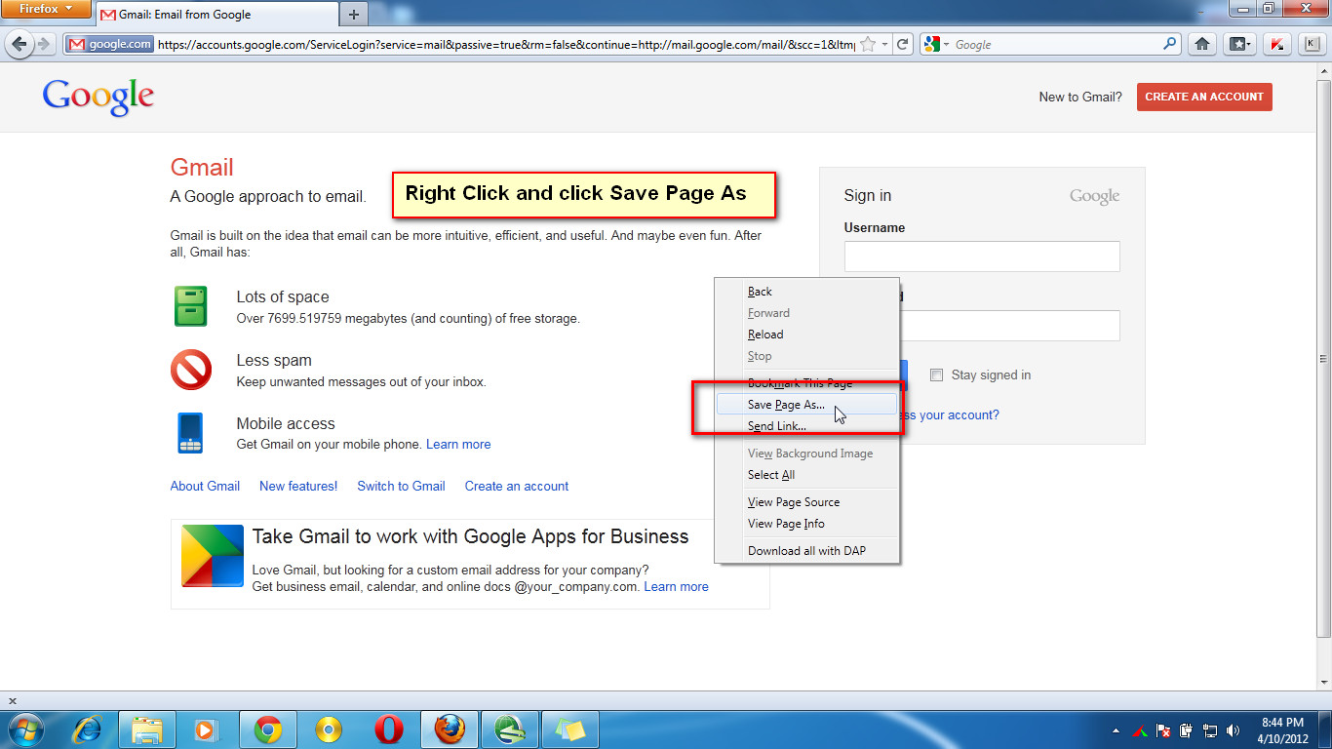Image resolution: width=1332 pixels, height=749 pixels.
Task: Click the volume speaker tray icon
Action: (1234, 729)
